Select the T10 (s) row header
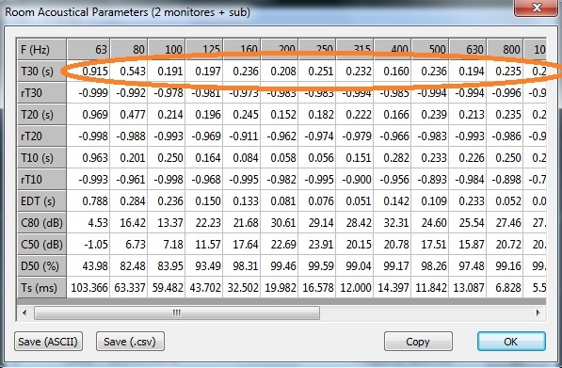The height and width of the screenshot is (368, 562). [41, 158]
